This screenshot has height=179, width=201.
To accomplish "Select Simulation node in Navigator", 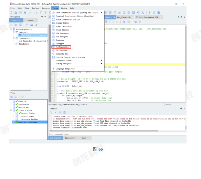I will coord(24,44).
